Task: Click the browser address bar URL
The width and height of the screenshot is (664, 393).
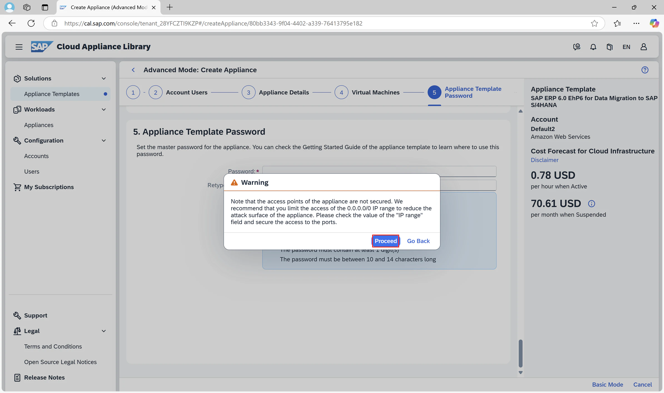Action: click(213, 23)
